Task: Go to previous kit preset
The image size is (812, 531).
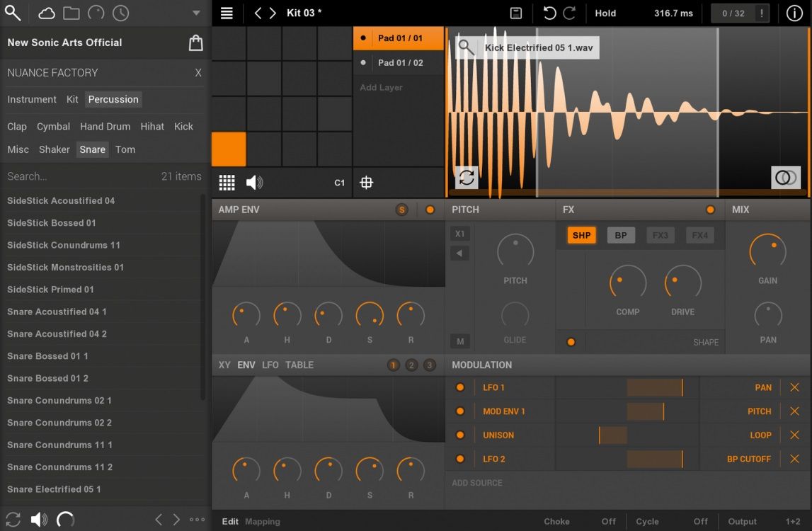Action: click(258, 13)
